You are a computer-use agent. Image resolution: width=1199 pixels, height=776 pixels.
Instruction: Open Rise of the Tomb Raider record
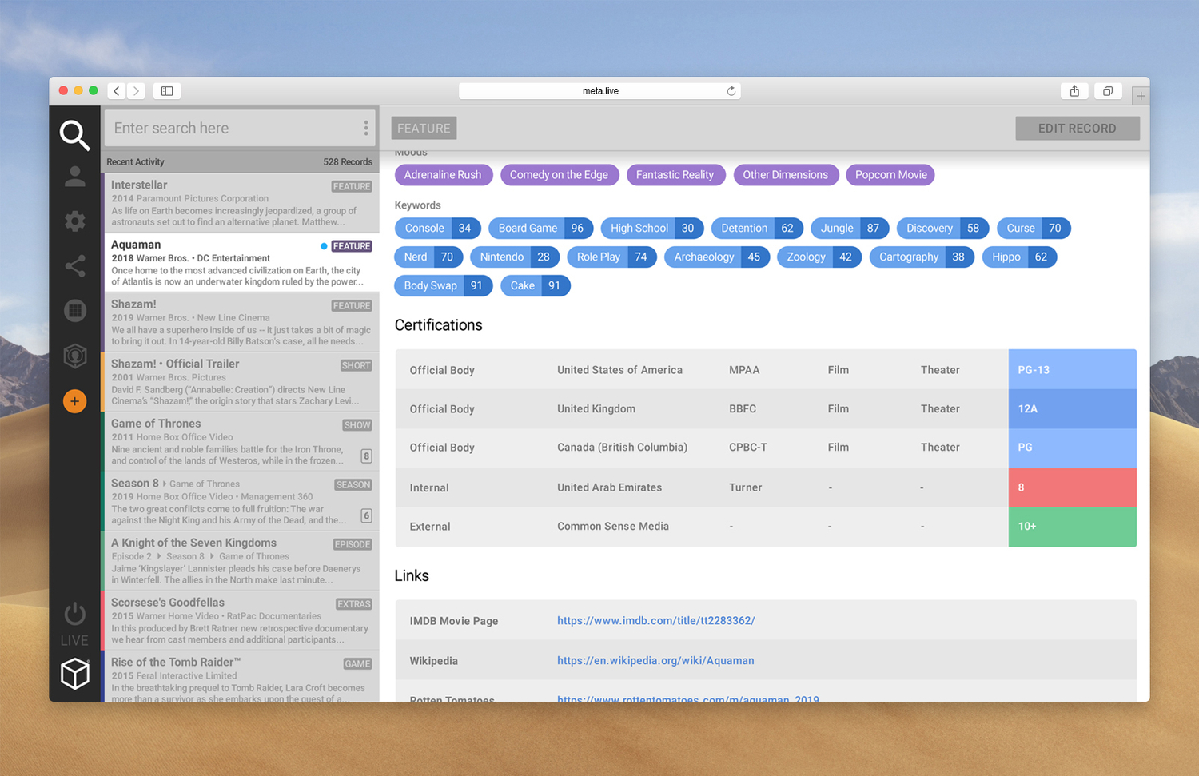(x=241, y=677)
